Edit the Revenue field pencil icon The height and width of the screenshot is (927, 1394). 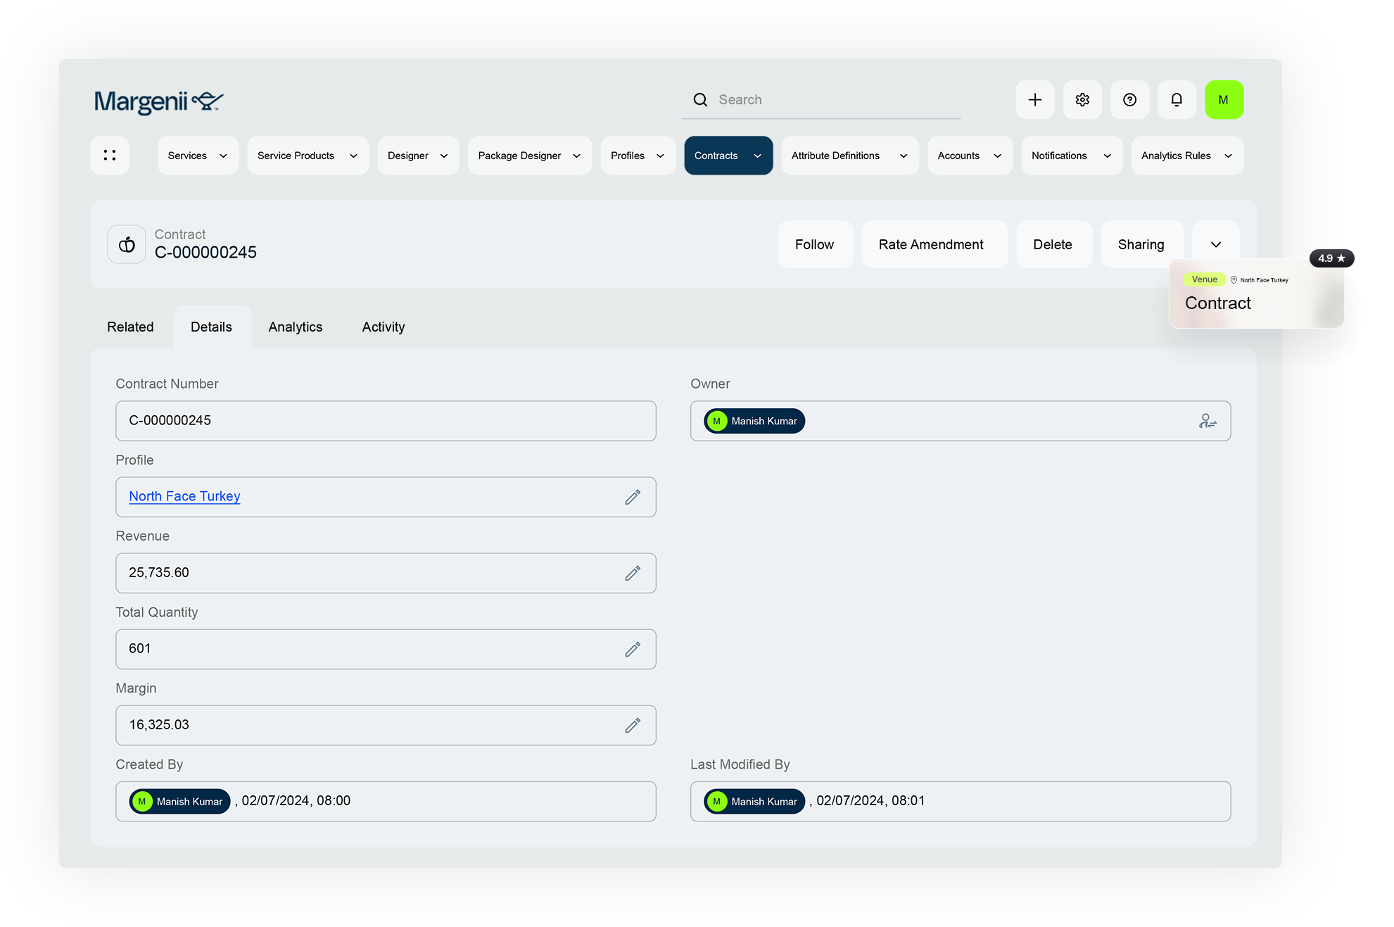[633, 573]
